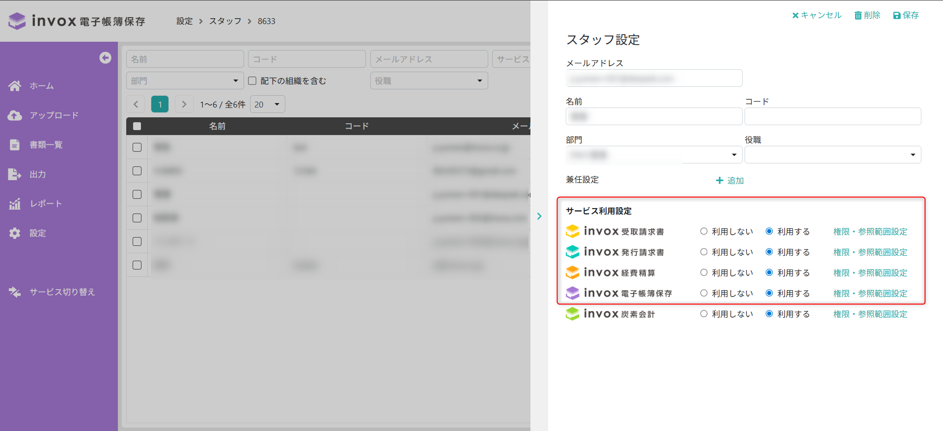
Task: Open 権限・参照範囲設定 link for invox 経費精算
Action: pyautogui.click(x=870, y=273)
